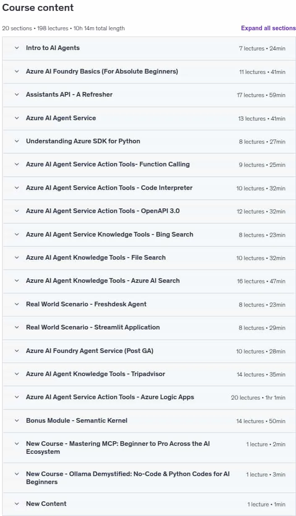Image resolution: width=296 pixels, height=516 pixels.
Task: Click the Mastering MCP new course section
Action: pos(149,448)
